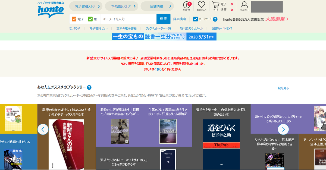Click the 読書一生分 campaign banner
The height and width of the screenshot is (170, 326).
(x=164, y=37)
